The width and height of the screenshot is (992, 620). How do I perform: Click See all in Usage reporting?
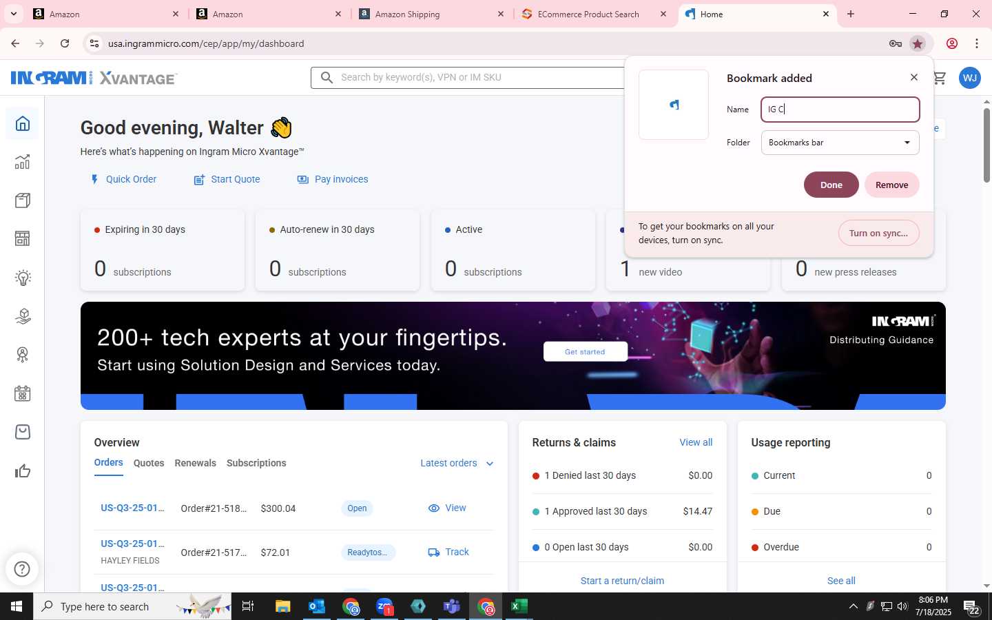[841, 581]
